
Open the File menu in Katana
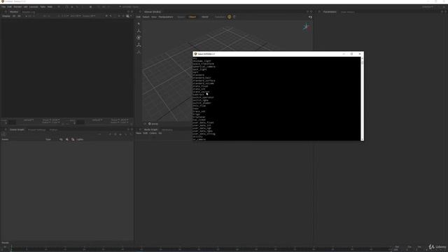click(3, 6)
